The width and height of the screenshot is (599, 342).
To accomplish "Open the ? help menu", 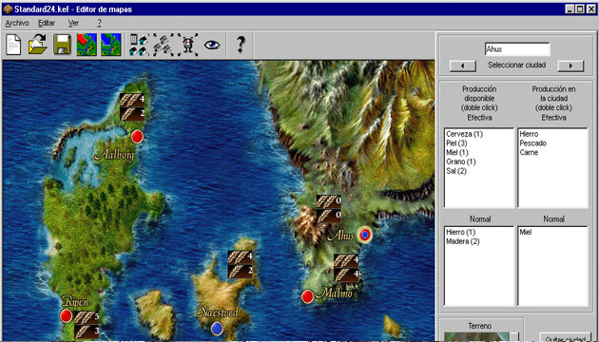I will tap(99, 24).
